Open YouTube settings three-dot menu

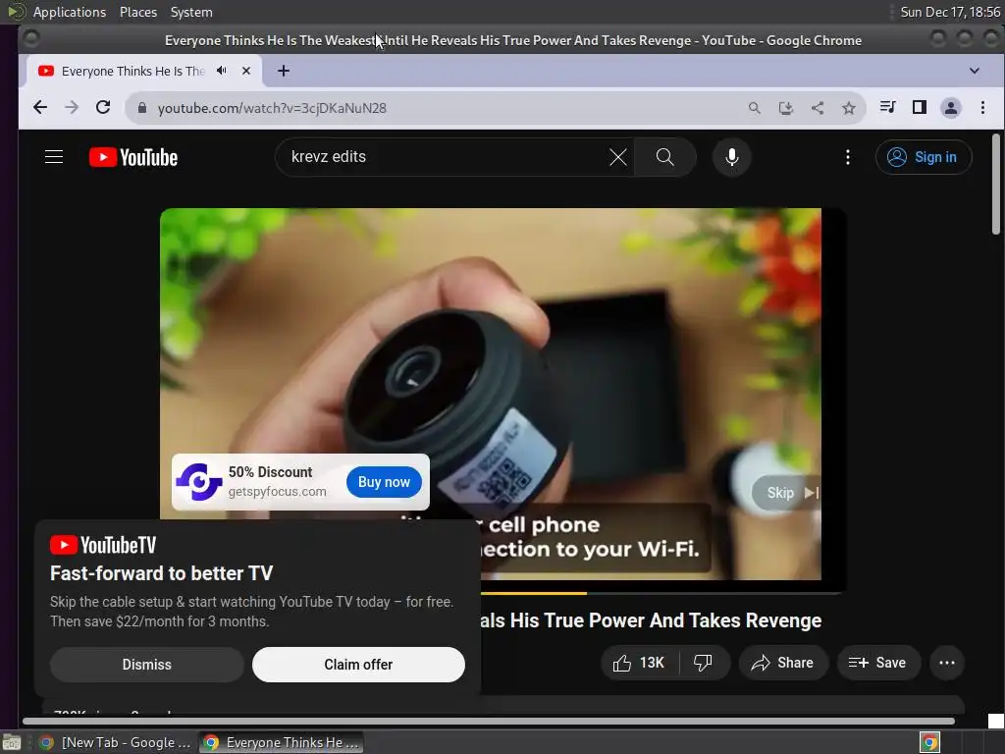[x=848, y=157]
